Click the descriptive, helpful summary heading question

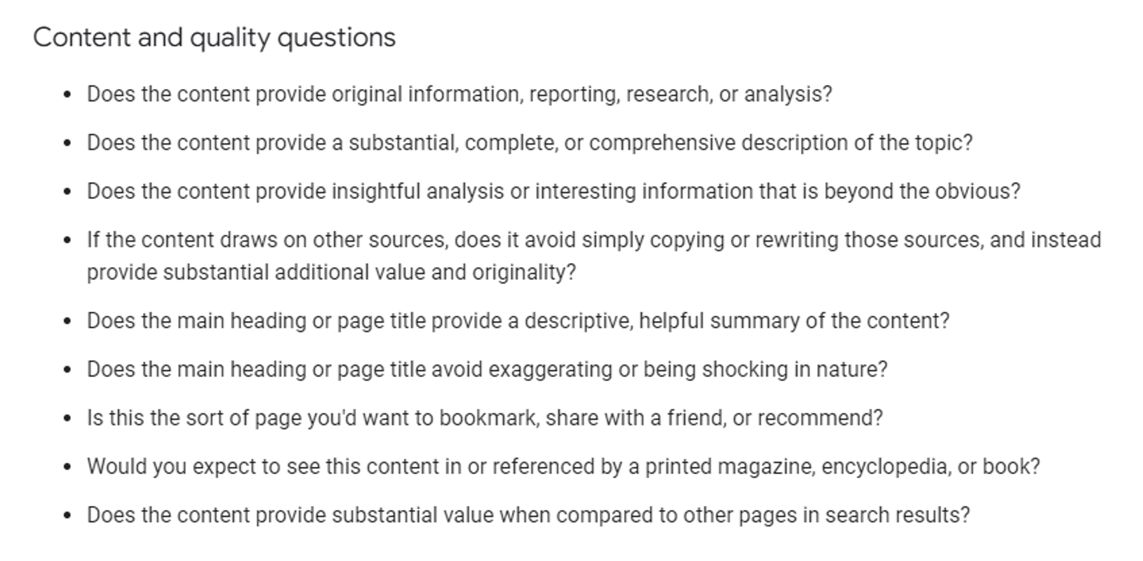coord(518,321)
